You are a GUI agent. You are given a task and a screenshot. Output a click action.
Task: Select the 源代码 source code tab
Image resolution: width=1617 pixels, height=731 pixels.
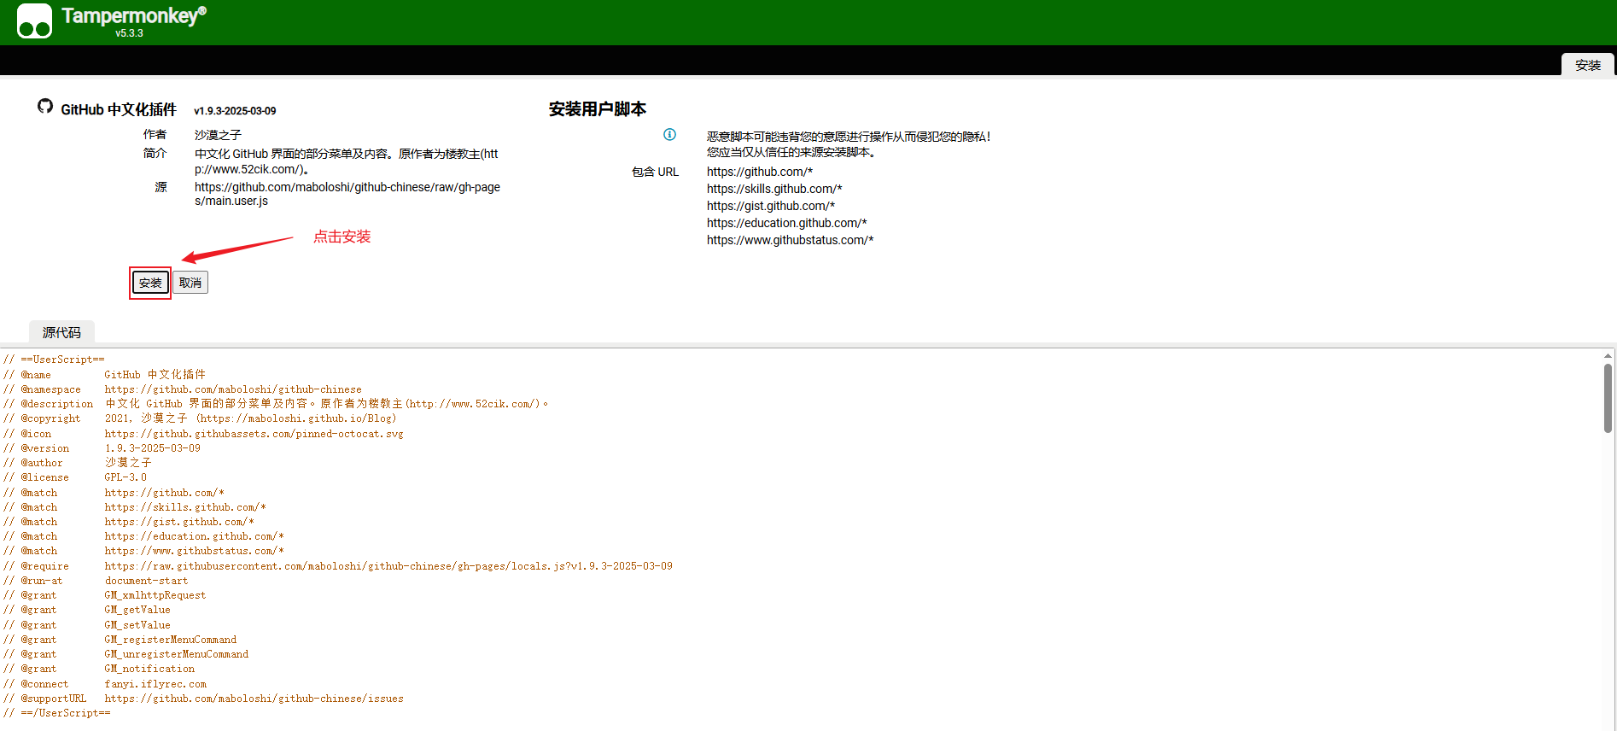(x=61, y=332)
